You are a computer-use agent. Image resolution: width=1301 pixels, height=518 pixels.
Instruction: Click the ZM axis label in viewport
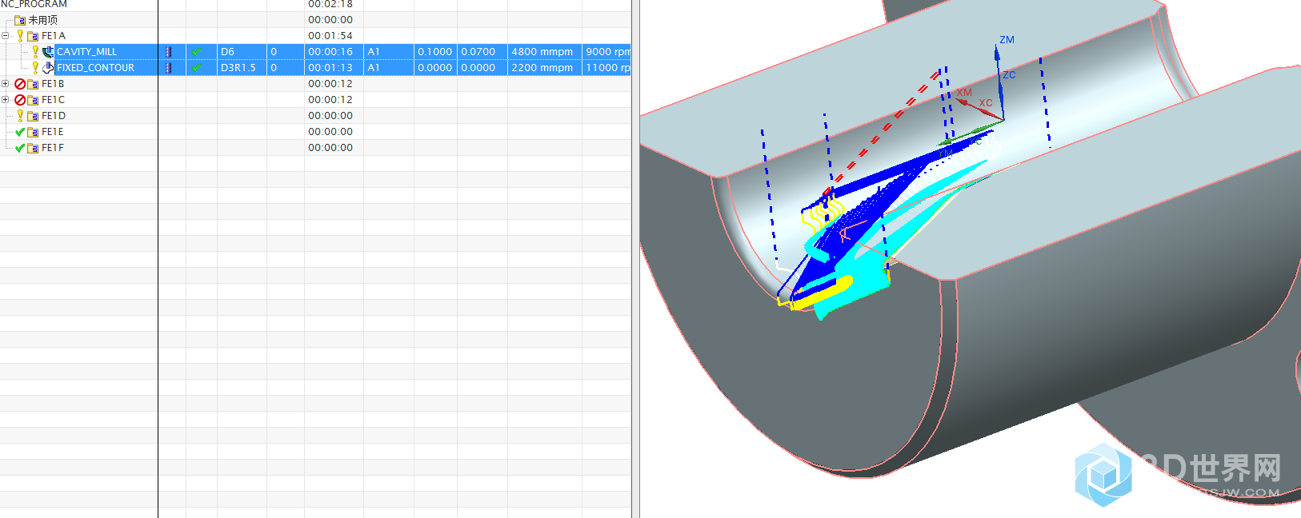(1007, 40)
